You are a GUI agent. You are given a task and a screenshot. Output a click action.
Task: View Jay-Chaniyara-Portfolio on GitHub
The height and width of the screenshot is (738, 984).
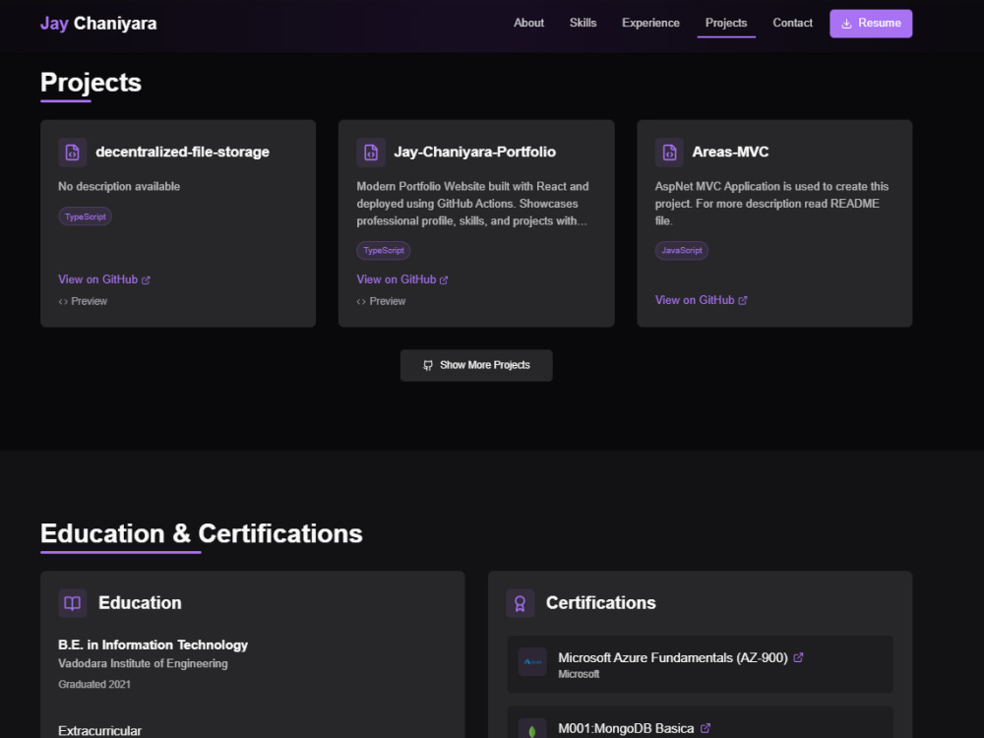402,279
